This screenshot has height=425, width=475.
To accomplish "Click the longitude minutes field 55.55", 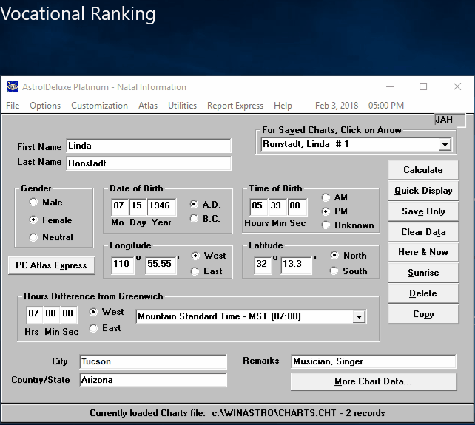I will [161, 265].
